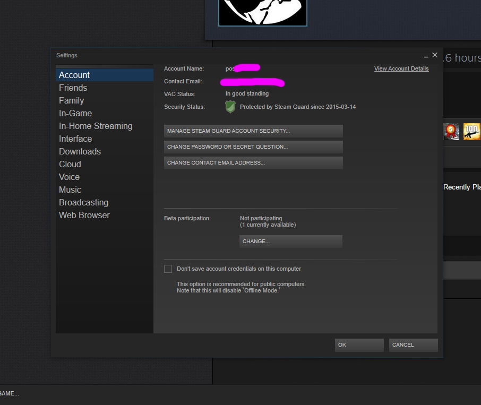Click the 'Recently Played' heading in background
The width and height of the screenshot is (481, 405).
point(462,187)
